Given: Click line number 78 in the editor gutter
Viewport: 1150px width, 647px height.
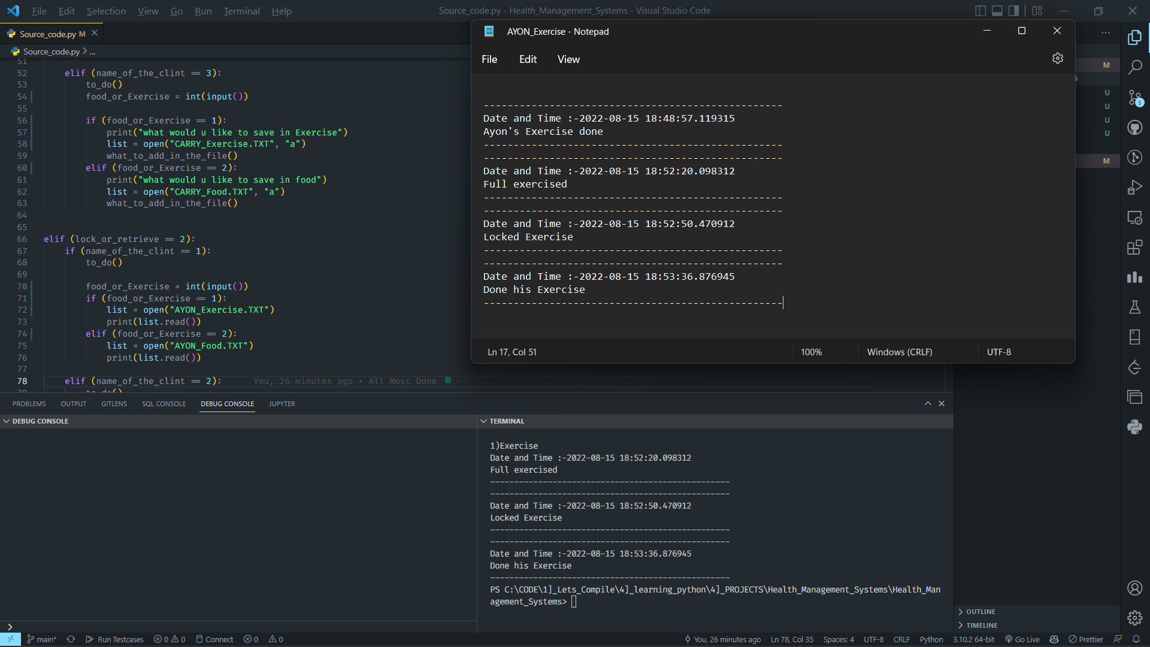Looking at the screenshot, I should point(22,381).
